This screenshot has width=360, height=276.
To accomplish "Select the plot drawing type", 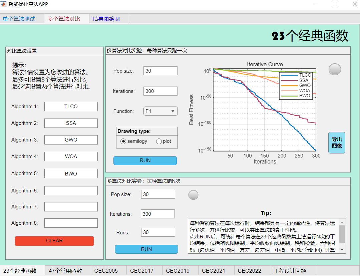I will 159,141.
